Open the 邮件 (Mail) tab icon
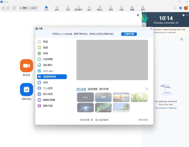This screenshot has height=147, width=189. click(57, 8)
